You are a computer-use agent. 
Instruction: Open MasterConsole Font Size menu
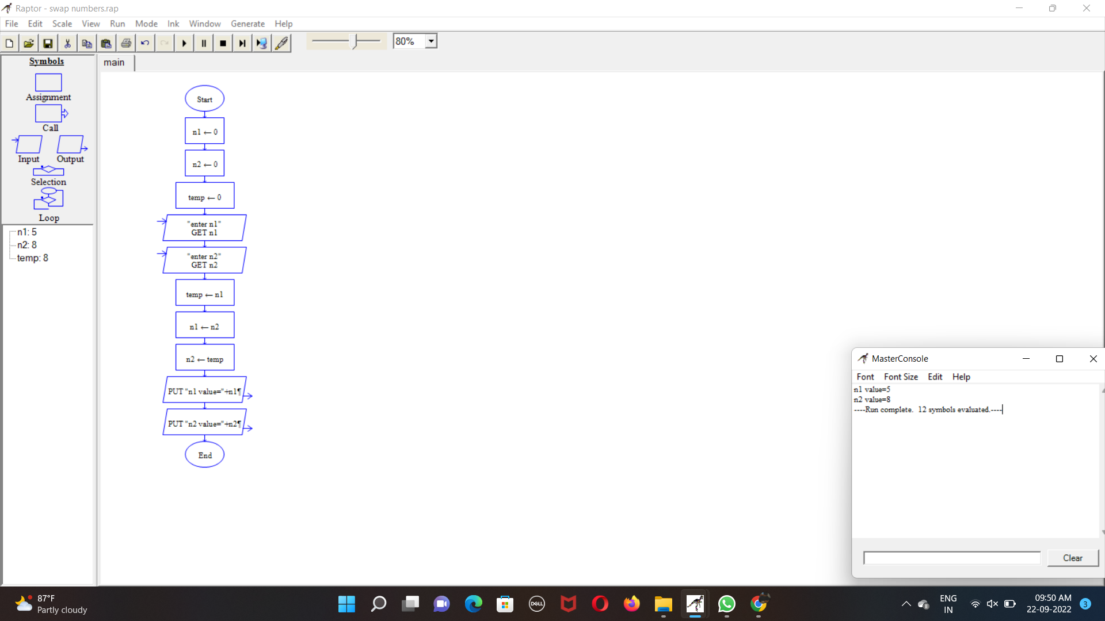901,377
